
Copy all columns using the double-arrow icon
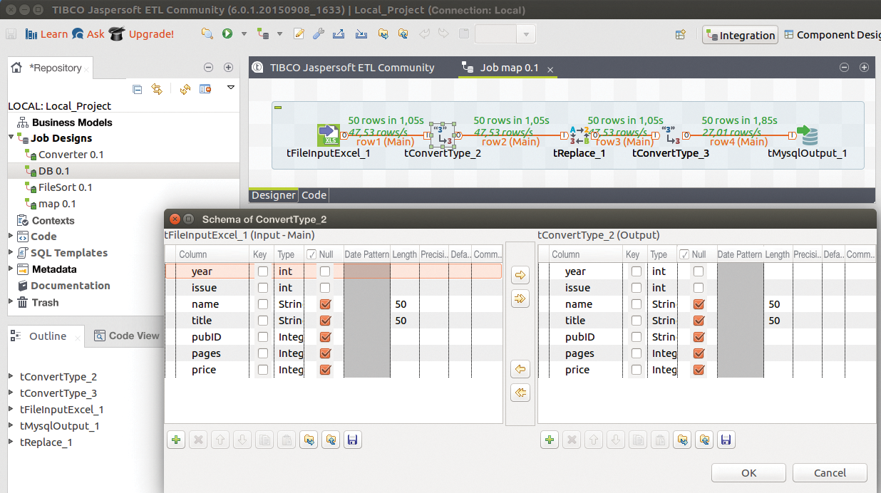pos(520,299)
